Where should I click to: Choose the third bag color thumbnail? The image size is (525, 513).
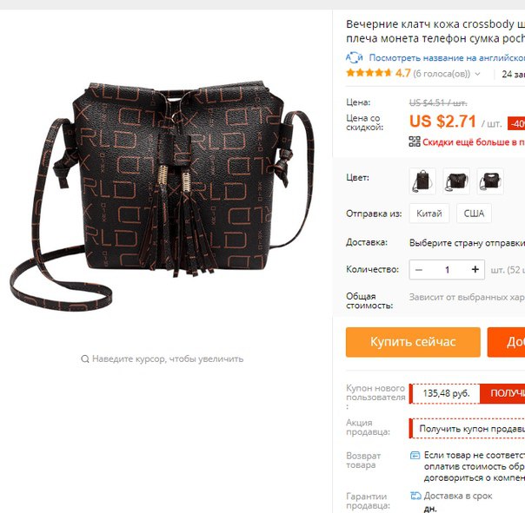point(490,181)
